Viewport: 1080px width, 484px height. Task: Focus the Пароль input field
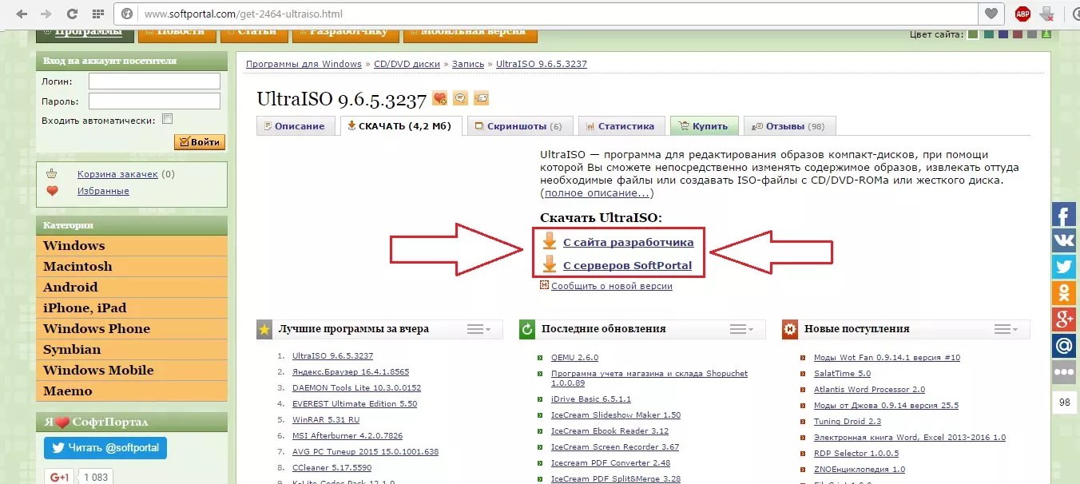point(154,101)
